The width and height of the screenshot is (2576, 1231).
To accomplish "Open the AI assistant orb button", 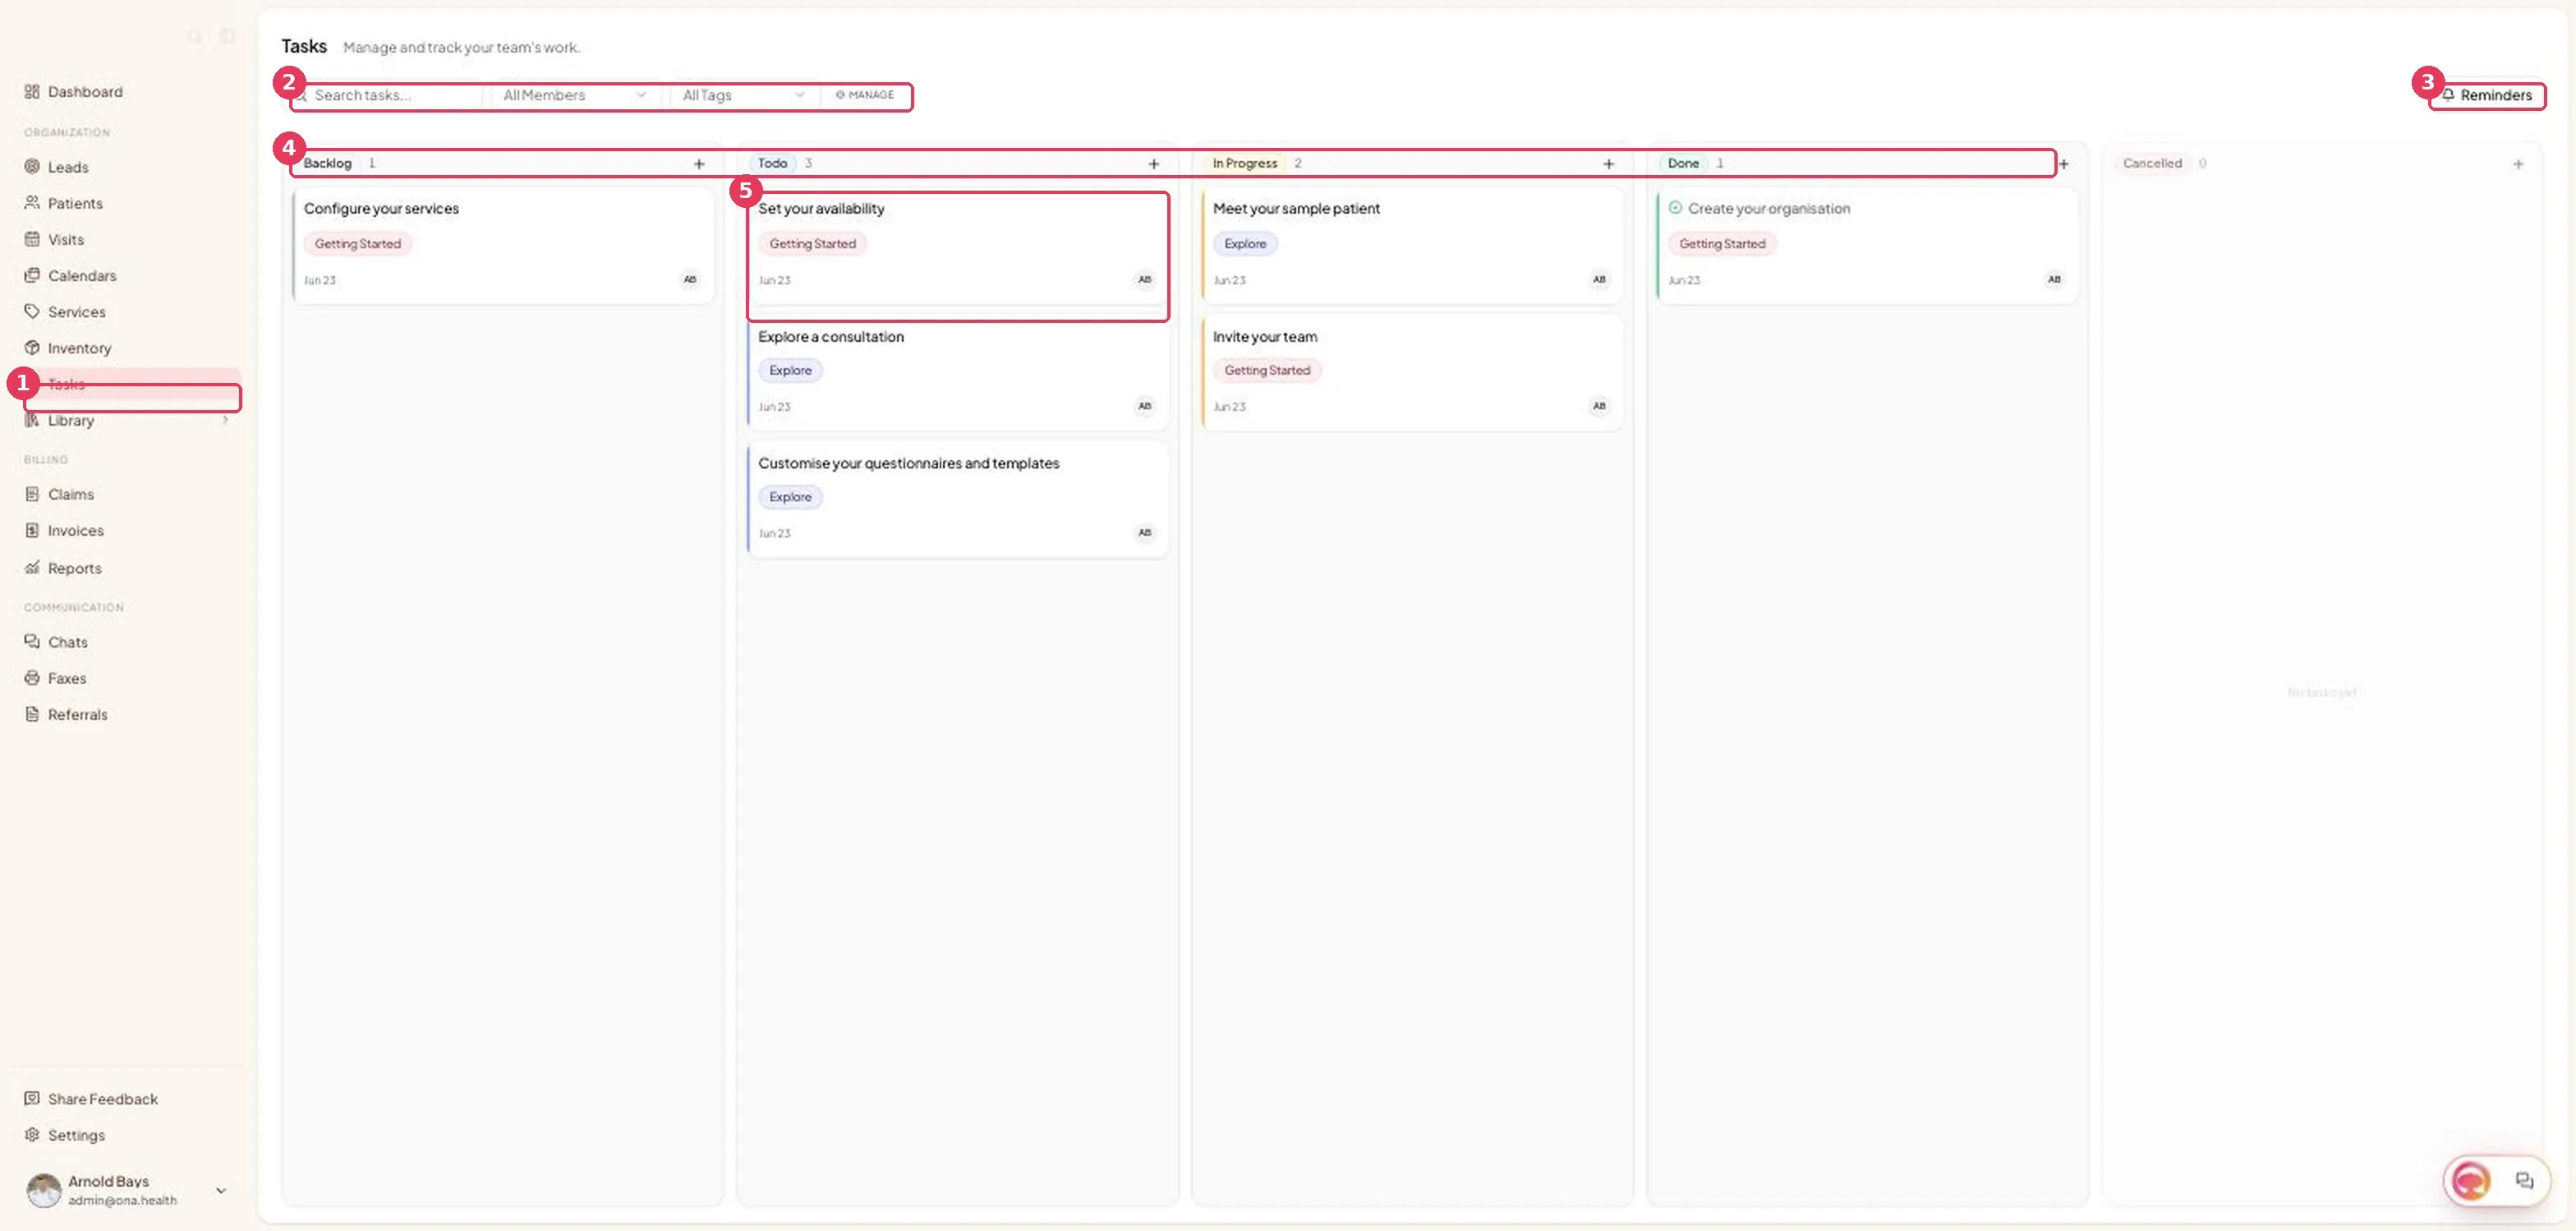I will [2470, 1181].
